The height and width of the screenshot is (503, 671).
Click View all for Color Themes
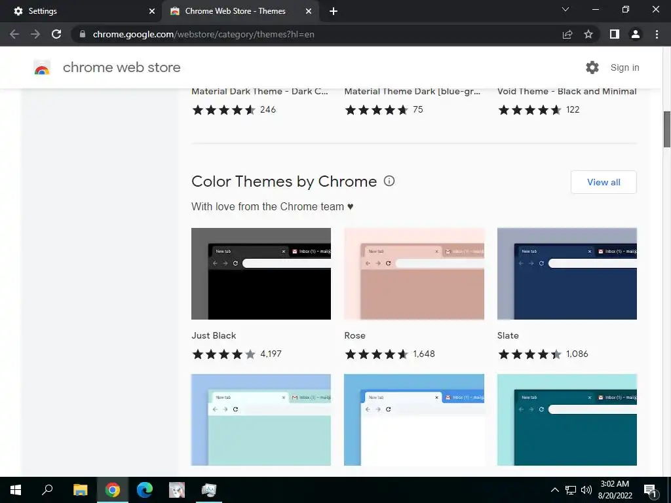[604, 182]
